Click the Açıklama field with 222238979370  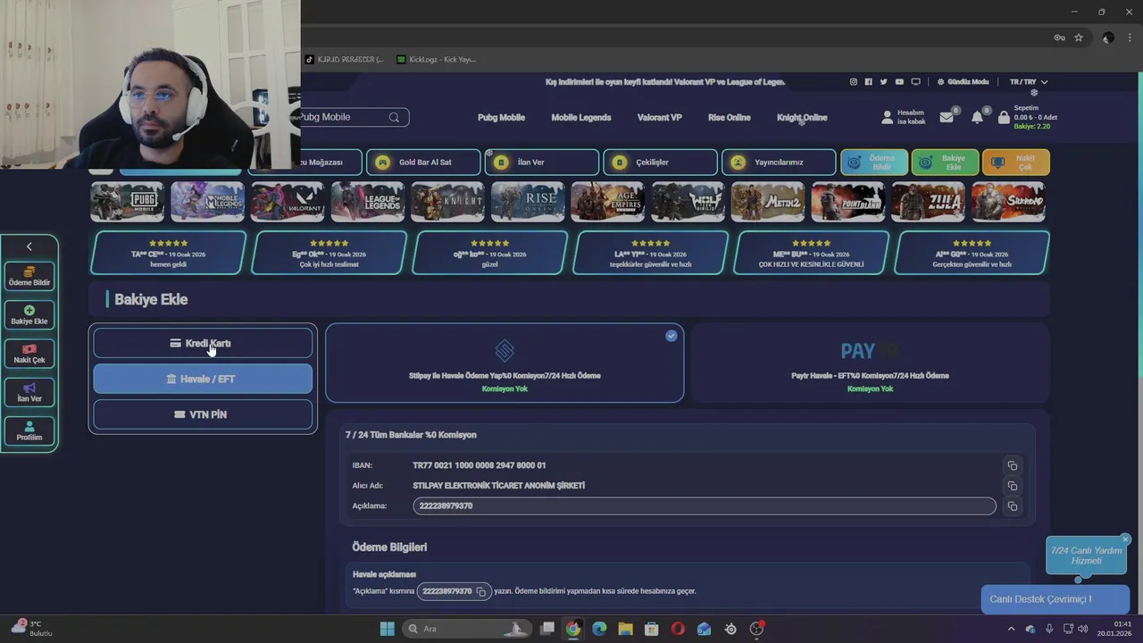pyautogui.click(x=704, y=506)
